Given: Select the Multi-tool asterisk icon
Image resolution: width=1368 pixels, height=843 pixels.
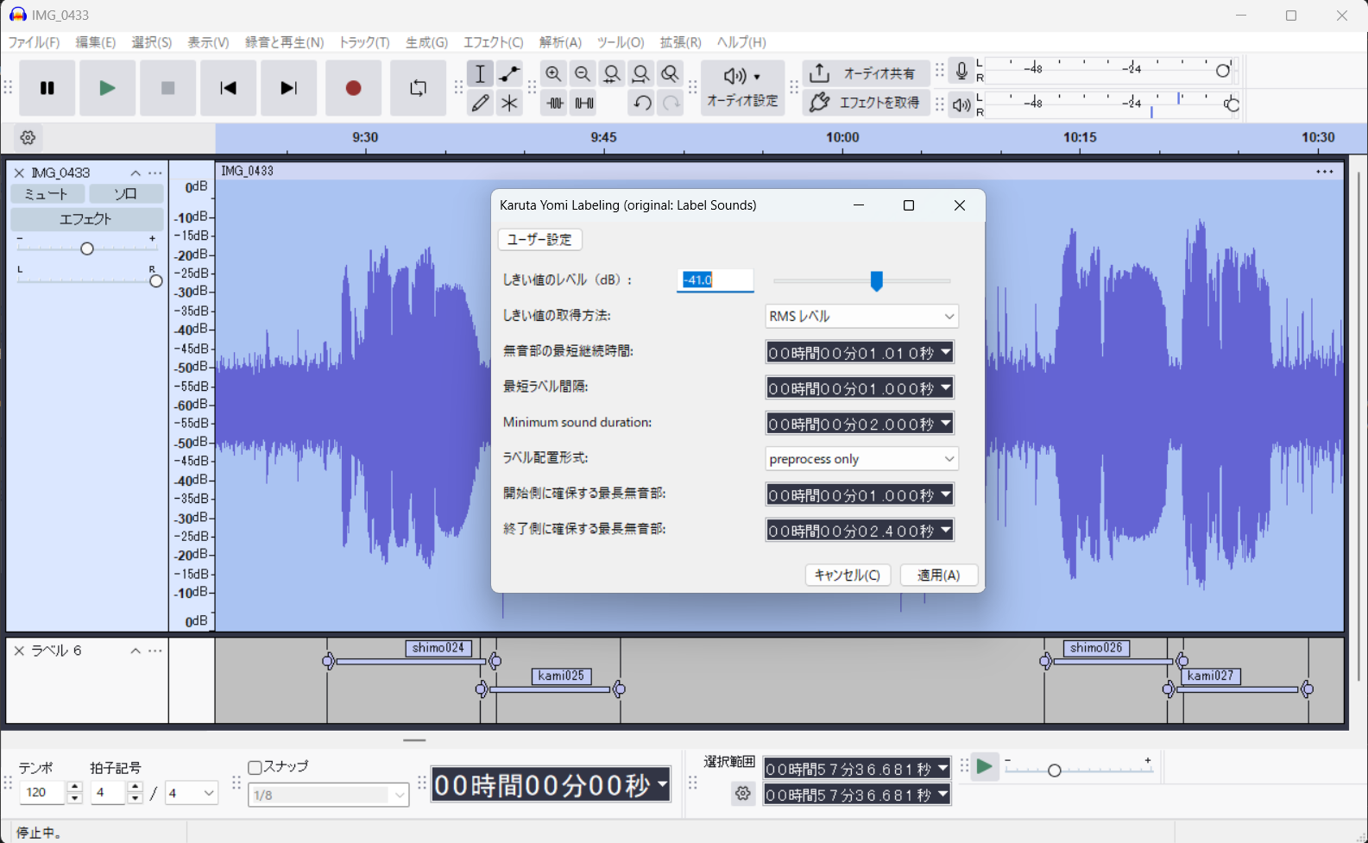Looking at the screenshot, I should 509,103.
